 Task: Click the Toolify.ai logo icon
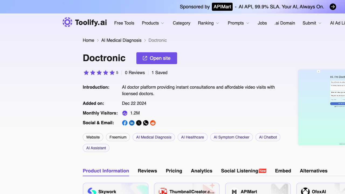[x=67, y=22]
